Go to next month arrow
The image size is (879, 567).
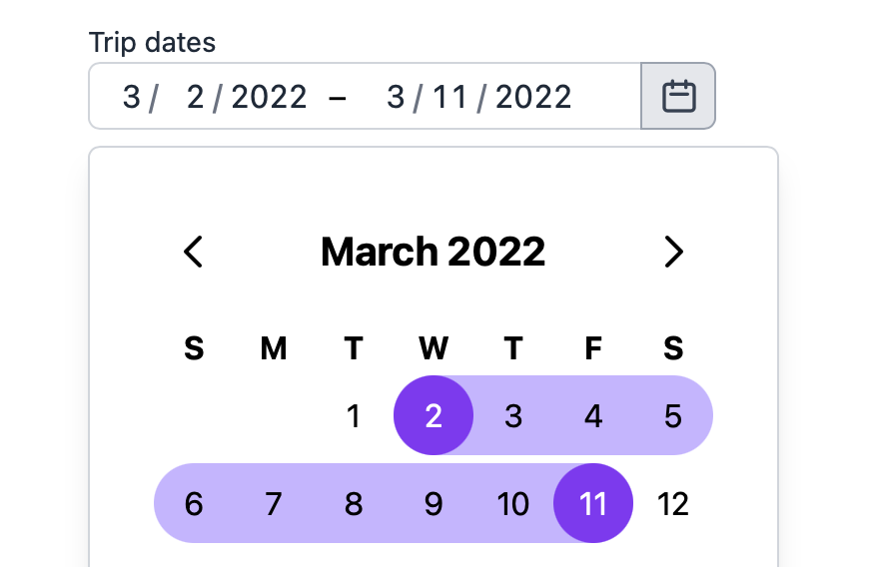[674, 252]
